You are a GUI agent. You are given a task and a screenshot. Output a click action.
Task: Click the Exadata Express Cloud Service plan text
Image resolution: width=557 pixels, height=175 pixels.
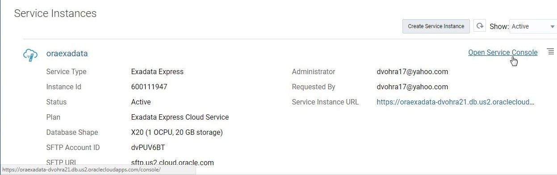pos(180,117)
